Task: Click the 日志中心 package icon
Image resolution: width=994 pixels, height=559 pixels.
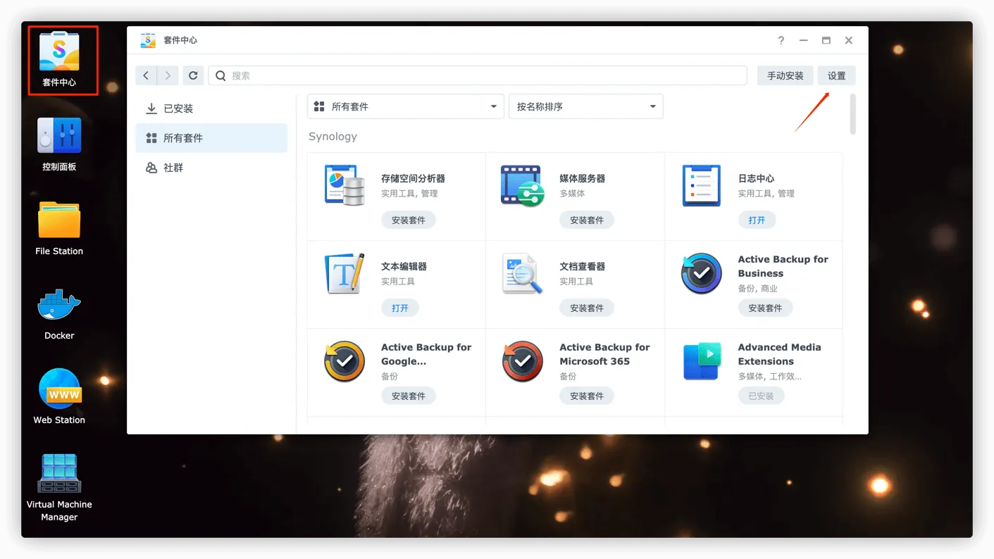Action: coord(702,185)
